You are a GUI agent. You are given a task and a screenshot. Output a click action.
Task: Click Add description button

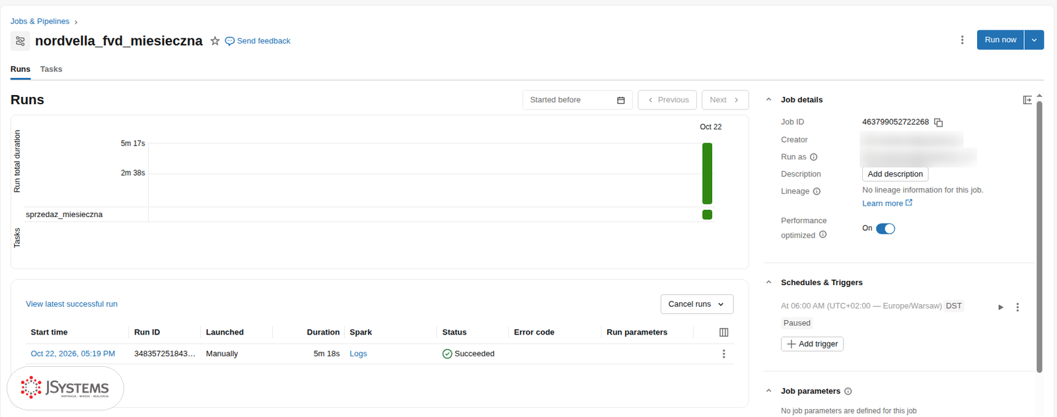coord(895,174)
